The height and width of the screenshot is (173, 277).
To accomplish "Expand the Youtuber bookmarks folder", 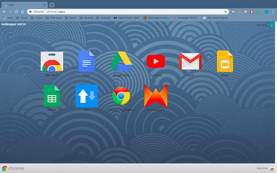I will pos(103,18).
